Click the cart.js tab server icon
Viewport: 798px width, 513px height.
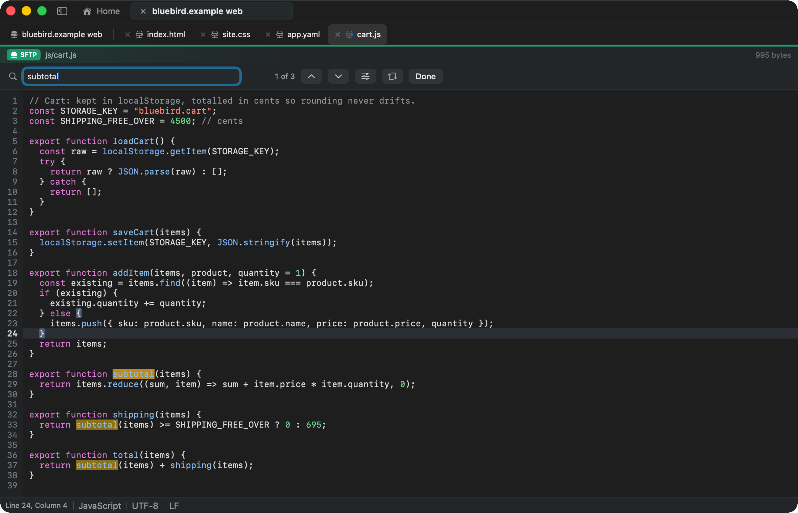coord(349,34)
